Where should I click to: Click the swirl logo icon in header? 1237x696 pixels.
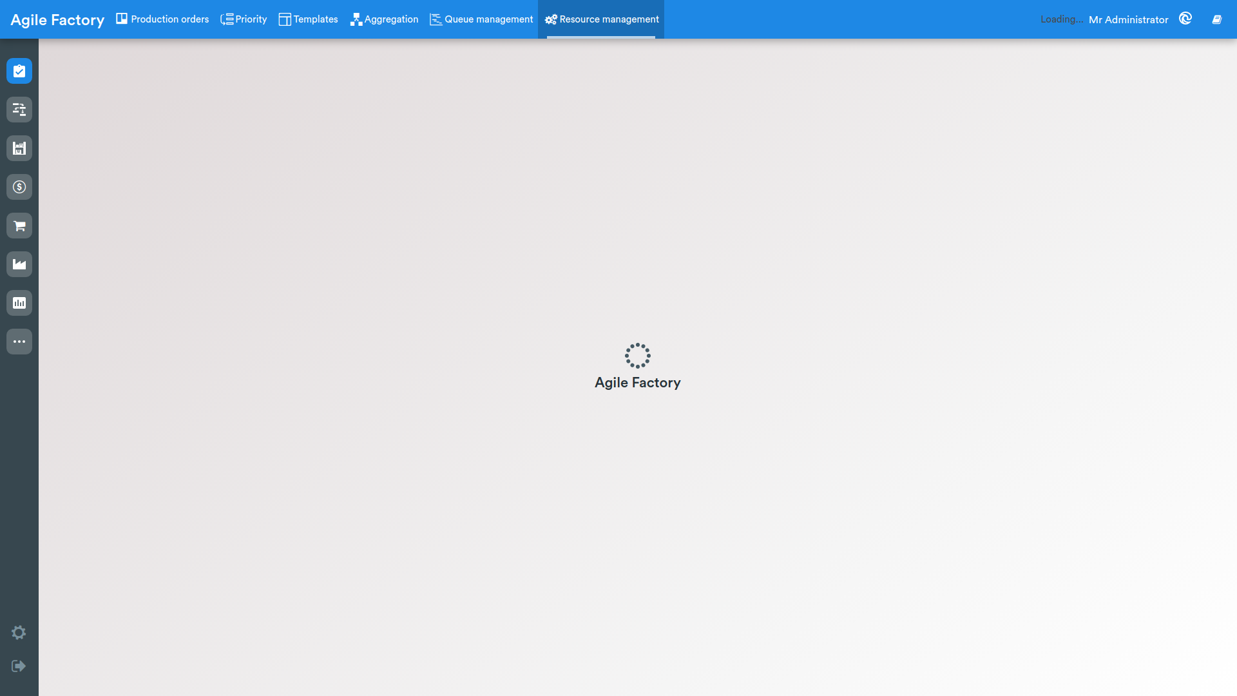point(1185,19)
